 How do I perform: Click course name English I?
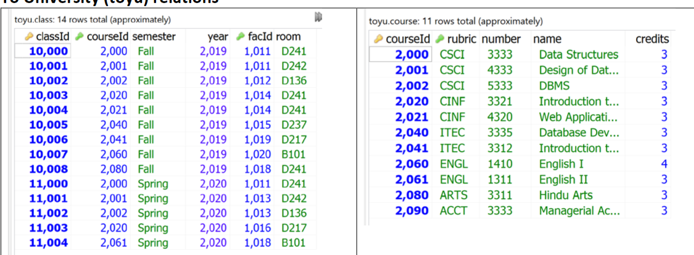tap(561, 164)
